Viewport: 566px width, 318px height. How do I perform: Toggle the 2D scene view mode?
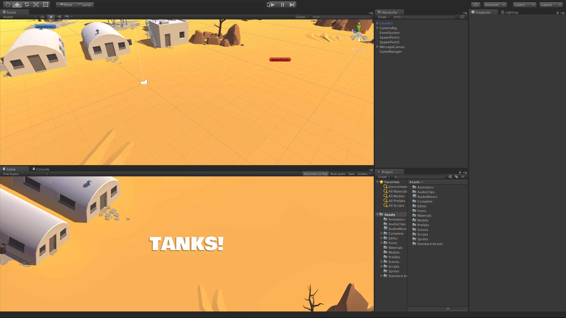click(42, 17)
